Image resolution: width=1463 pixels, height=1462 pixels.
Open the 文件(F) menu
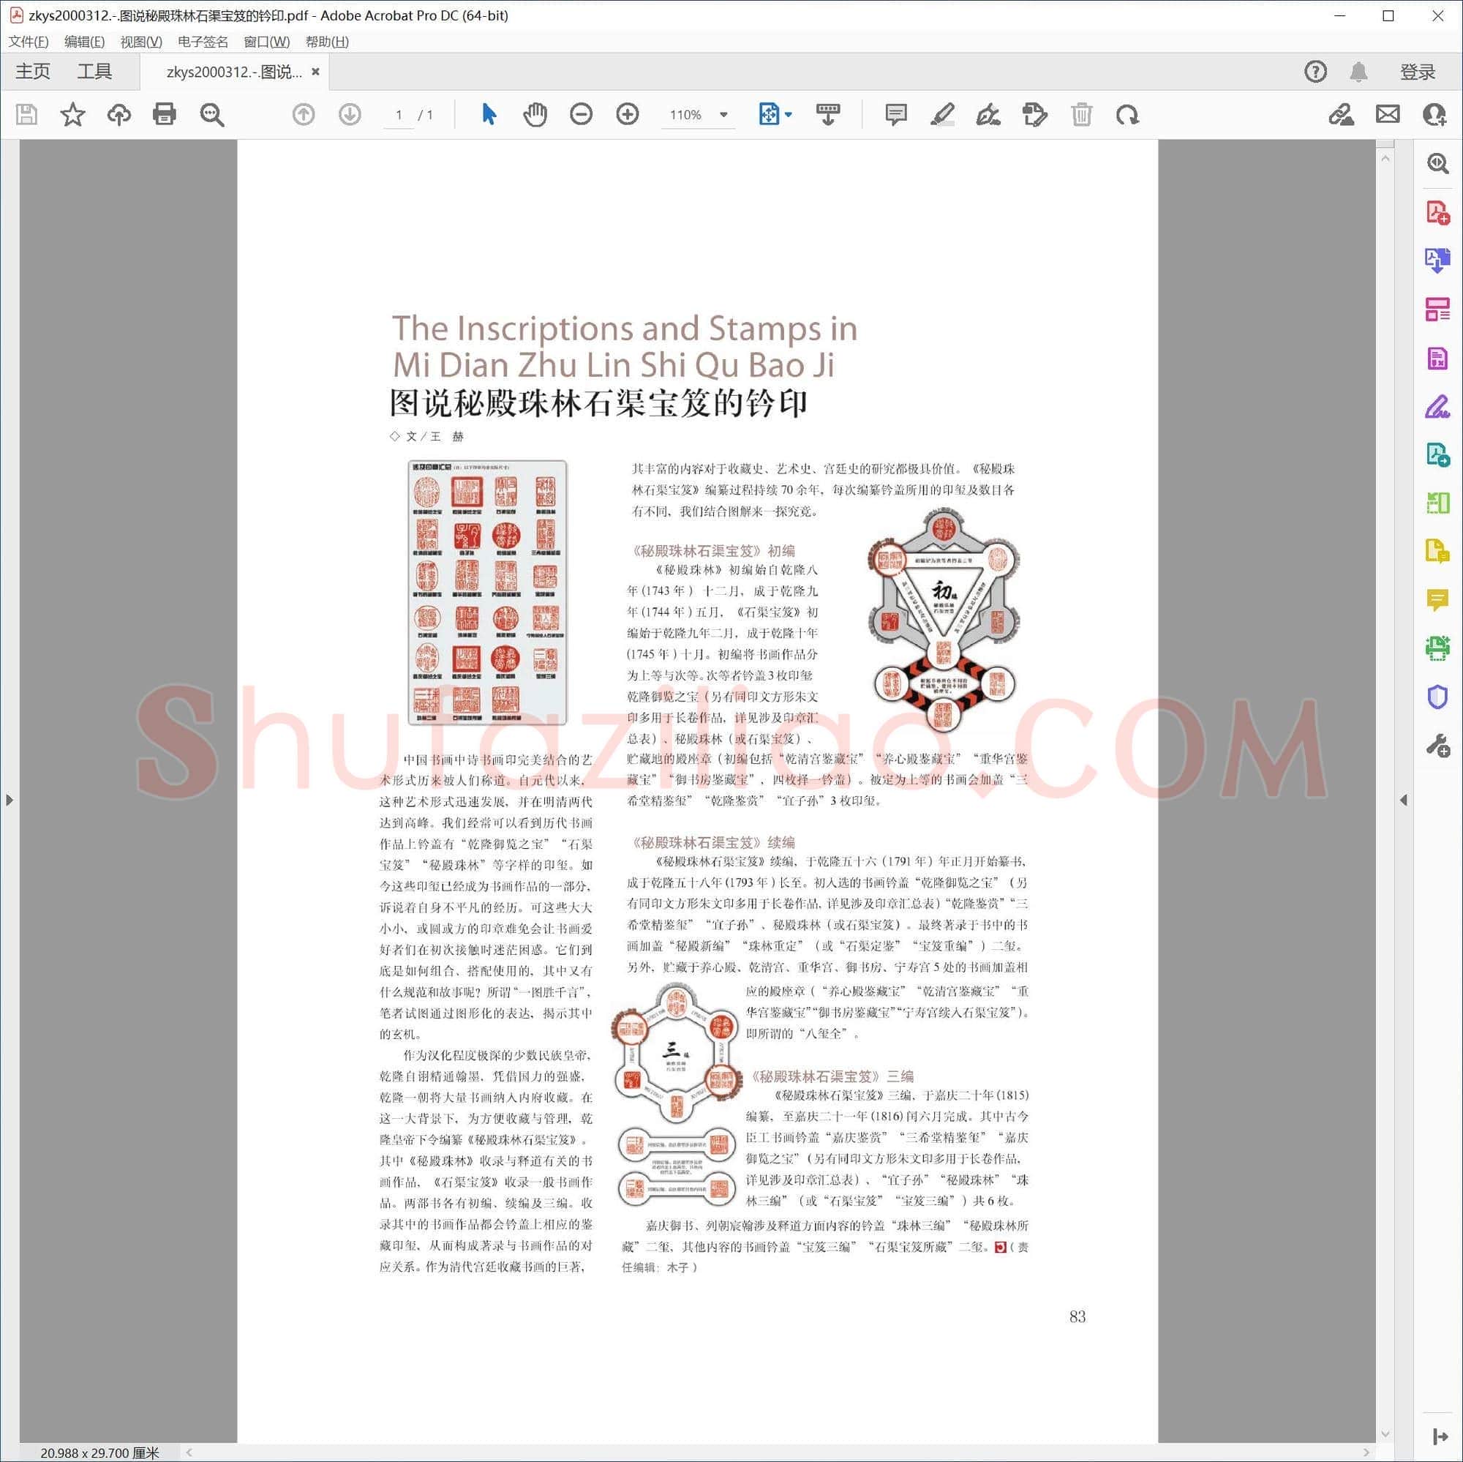29,42
